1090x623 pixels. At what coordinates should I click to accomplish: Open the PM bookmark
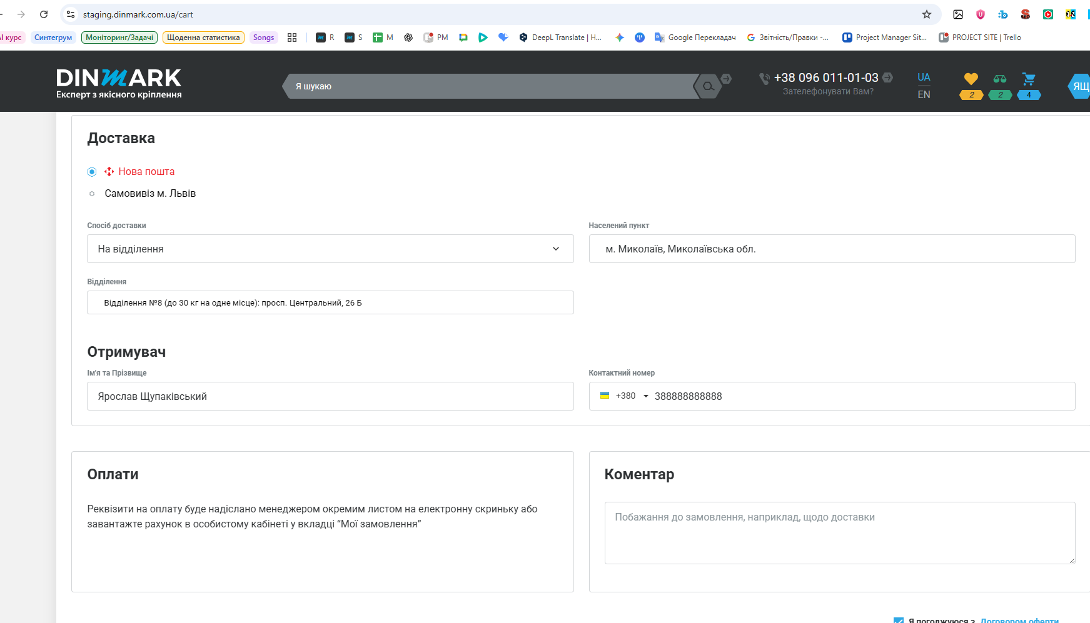[436, 37]
